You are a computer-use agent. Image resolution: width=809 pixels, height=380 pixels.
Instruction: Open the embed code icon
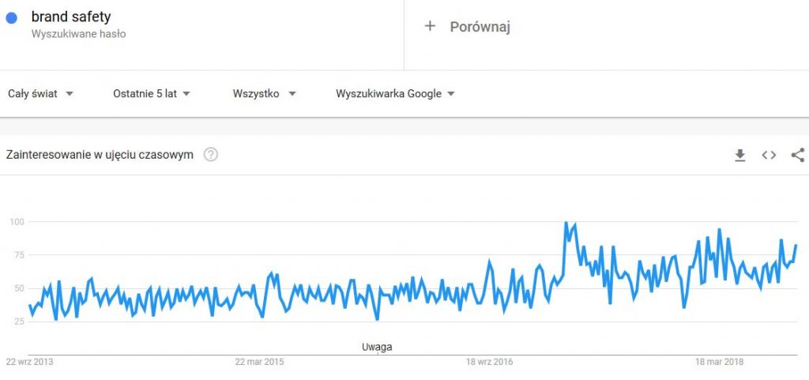[769, 155]
